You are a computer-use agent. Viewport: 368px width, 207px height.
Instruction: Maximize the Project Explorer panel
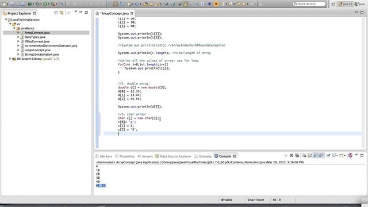click(86, 13)
